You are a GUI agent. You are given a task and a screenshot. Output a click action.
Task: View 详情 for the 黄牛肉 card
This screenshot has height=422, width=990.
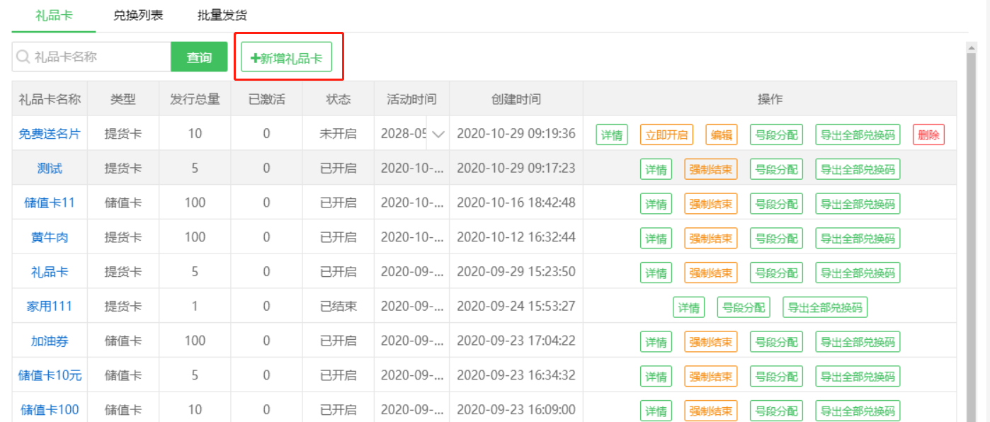pyautogui.click(x=656, y=239)
